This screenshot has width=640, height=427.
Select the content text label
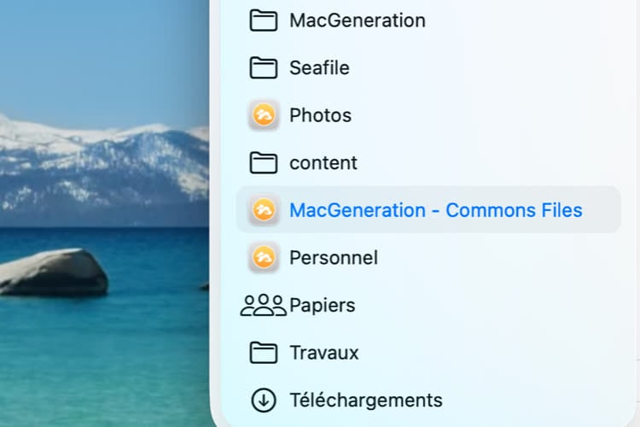pos(323,162)
